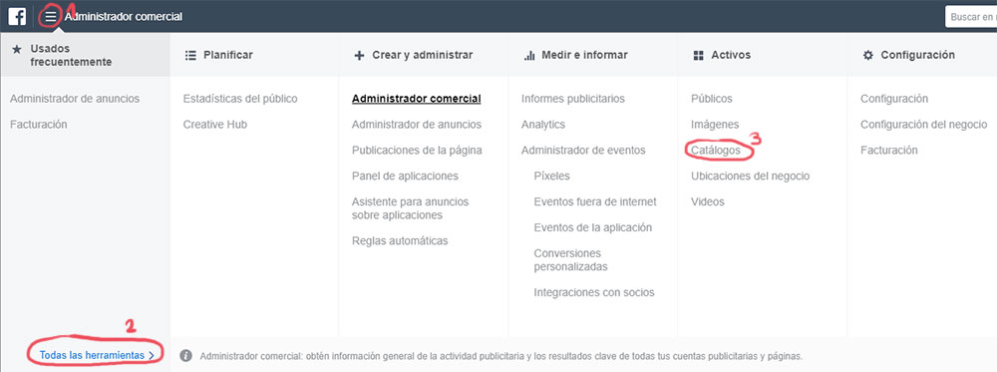Viewport: 997px width, 372px height.
Task: Open Creative Hub
Action: (x=215, y=125)
